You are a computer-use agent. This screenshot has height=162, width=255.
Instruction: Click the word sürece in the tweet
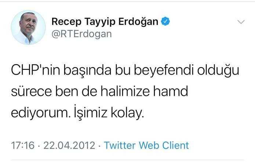pos(32,92)
